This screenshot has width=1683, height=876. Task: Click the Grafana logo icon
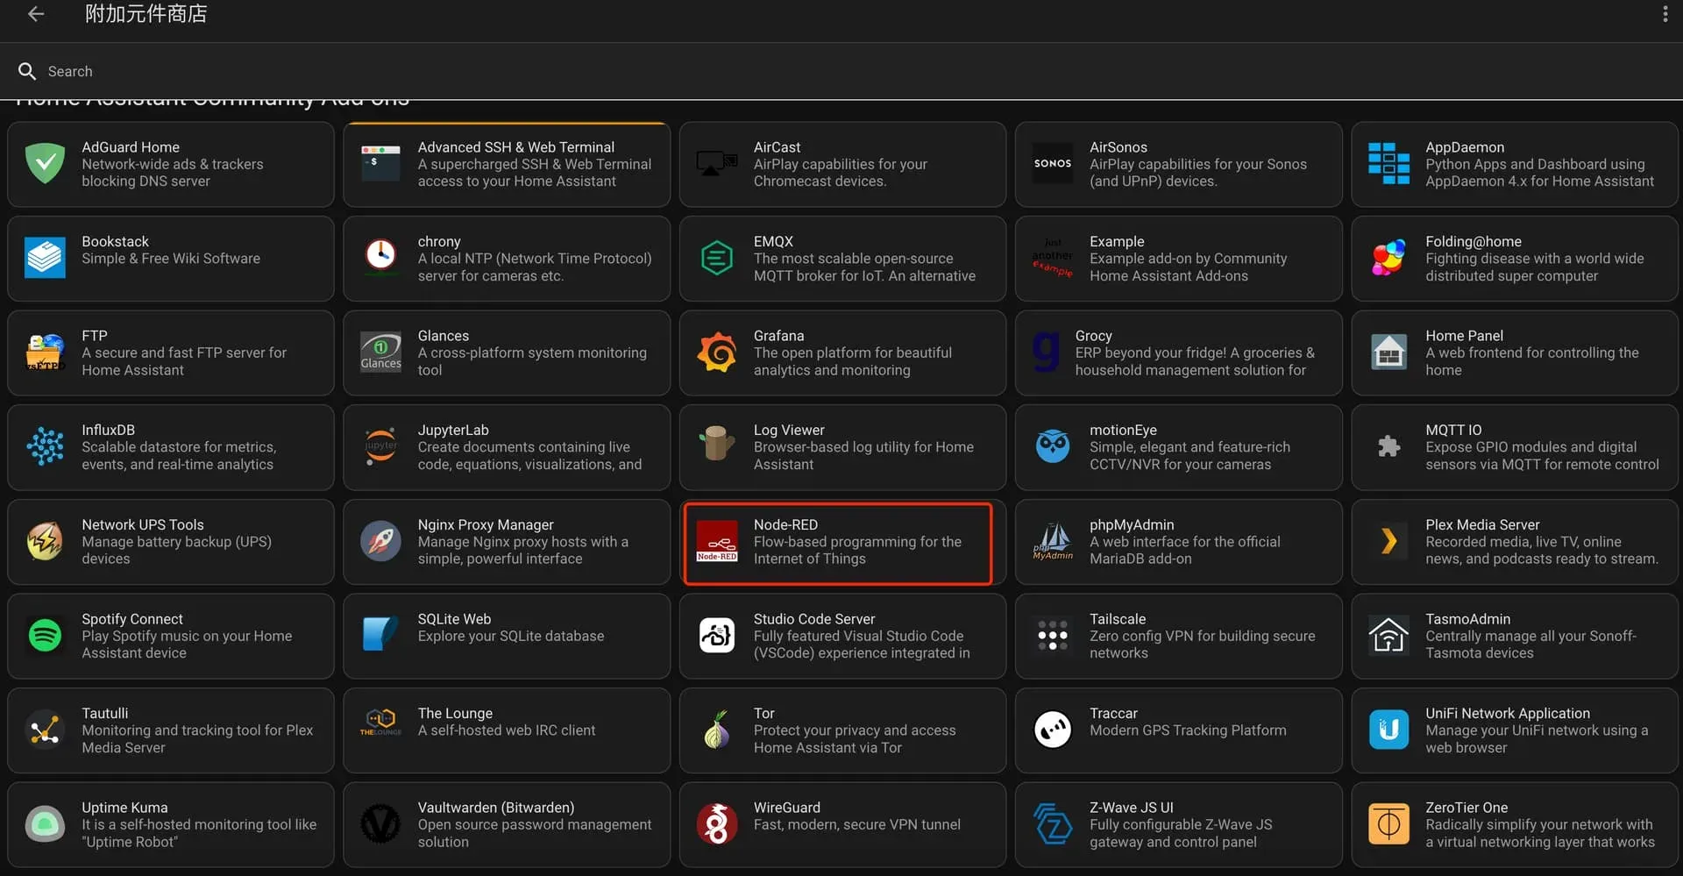pos(716,353)
